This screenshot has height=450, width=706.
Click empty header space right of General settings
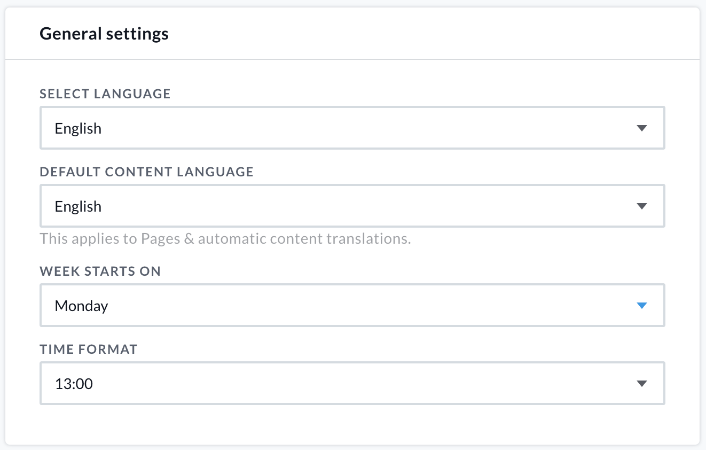pos(427,34)
